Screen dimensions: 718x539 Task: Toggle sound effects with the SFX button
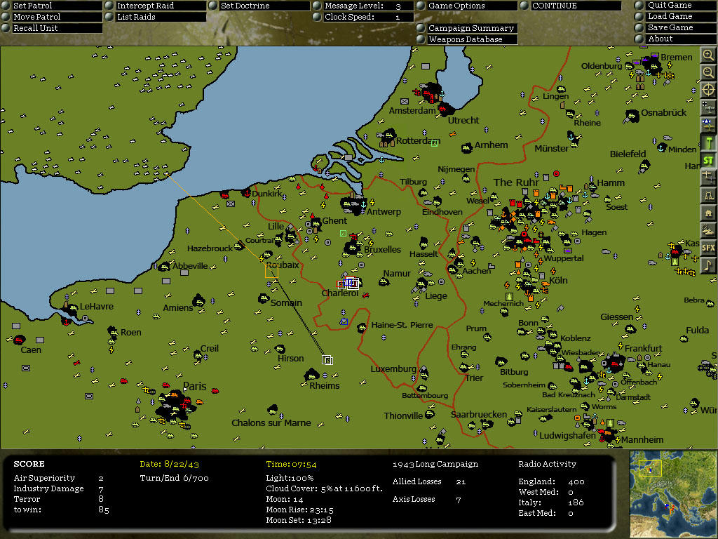[708, 248]
